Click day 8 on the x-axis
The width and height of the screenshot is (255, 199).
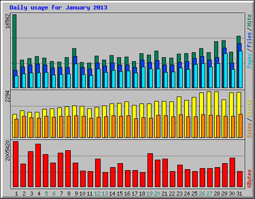point(69,194)
